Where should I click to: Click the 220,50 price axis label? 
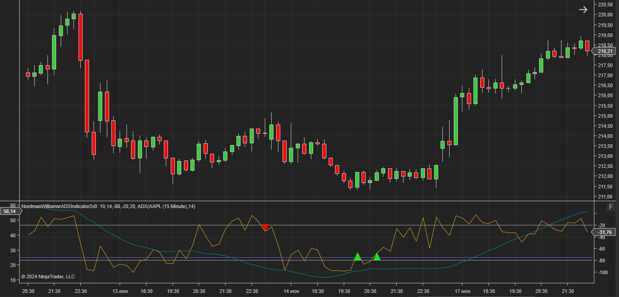pyautogui.click(x=604, y=5)
